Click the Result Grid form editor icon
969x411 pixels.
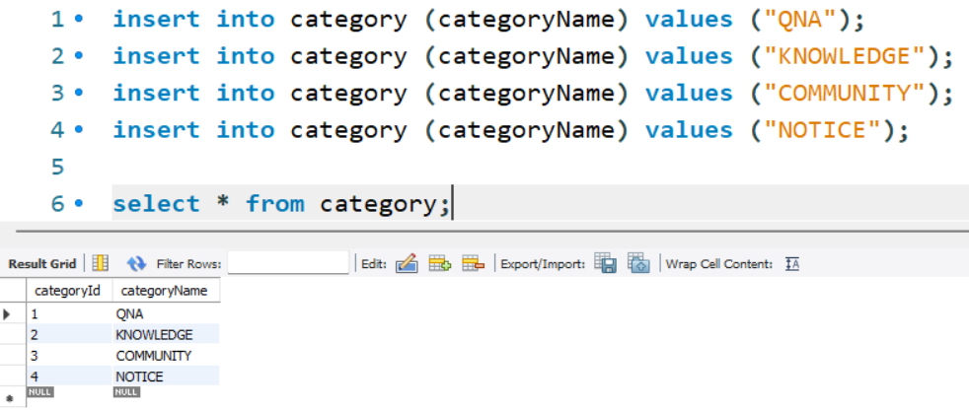coord(100,264)
